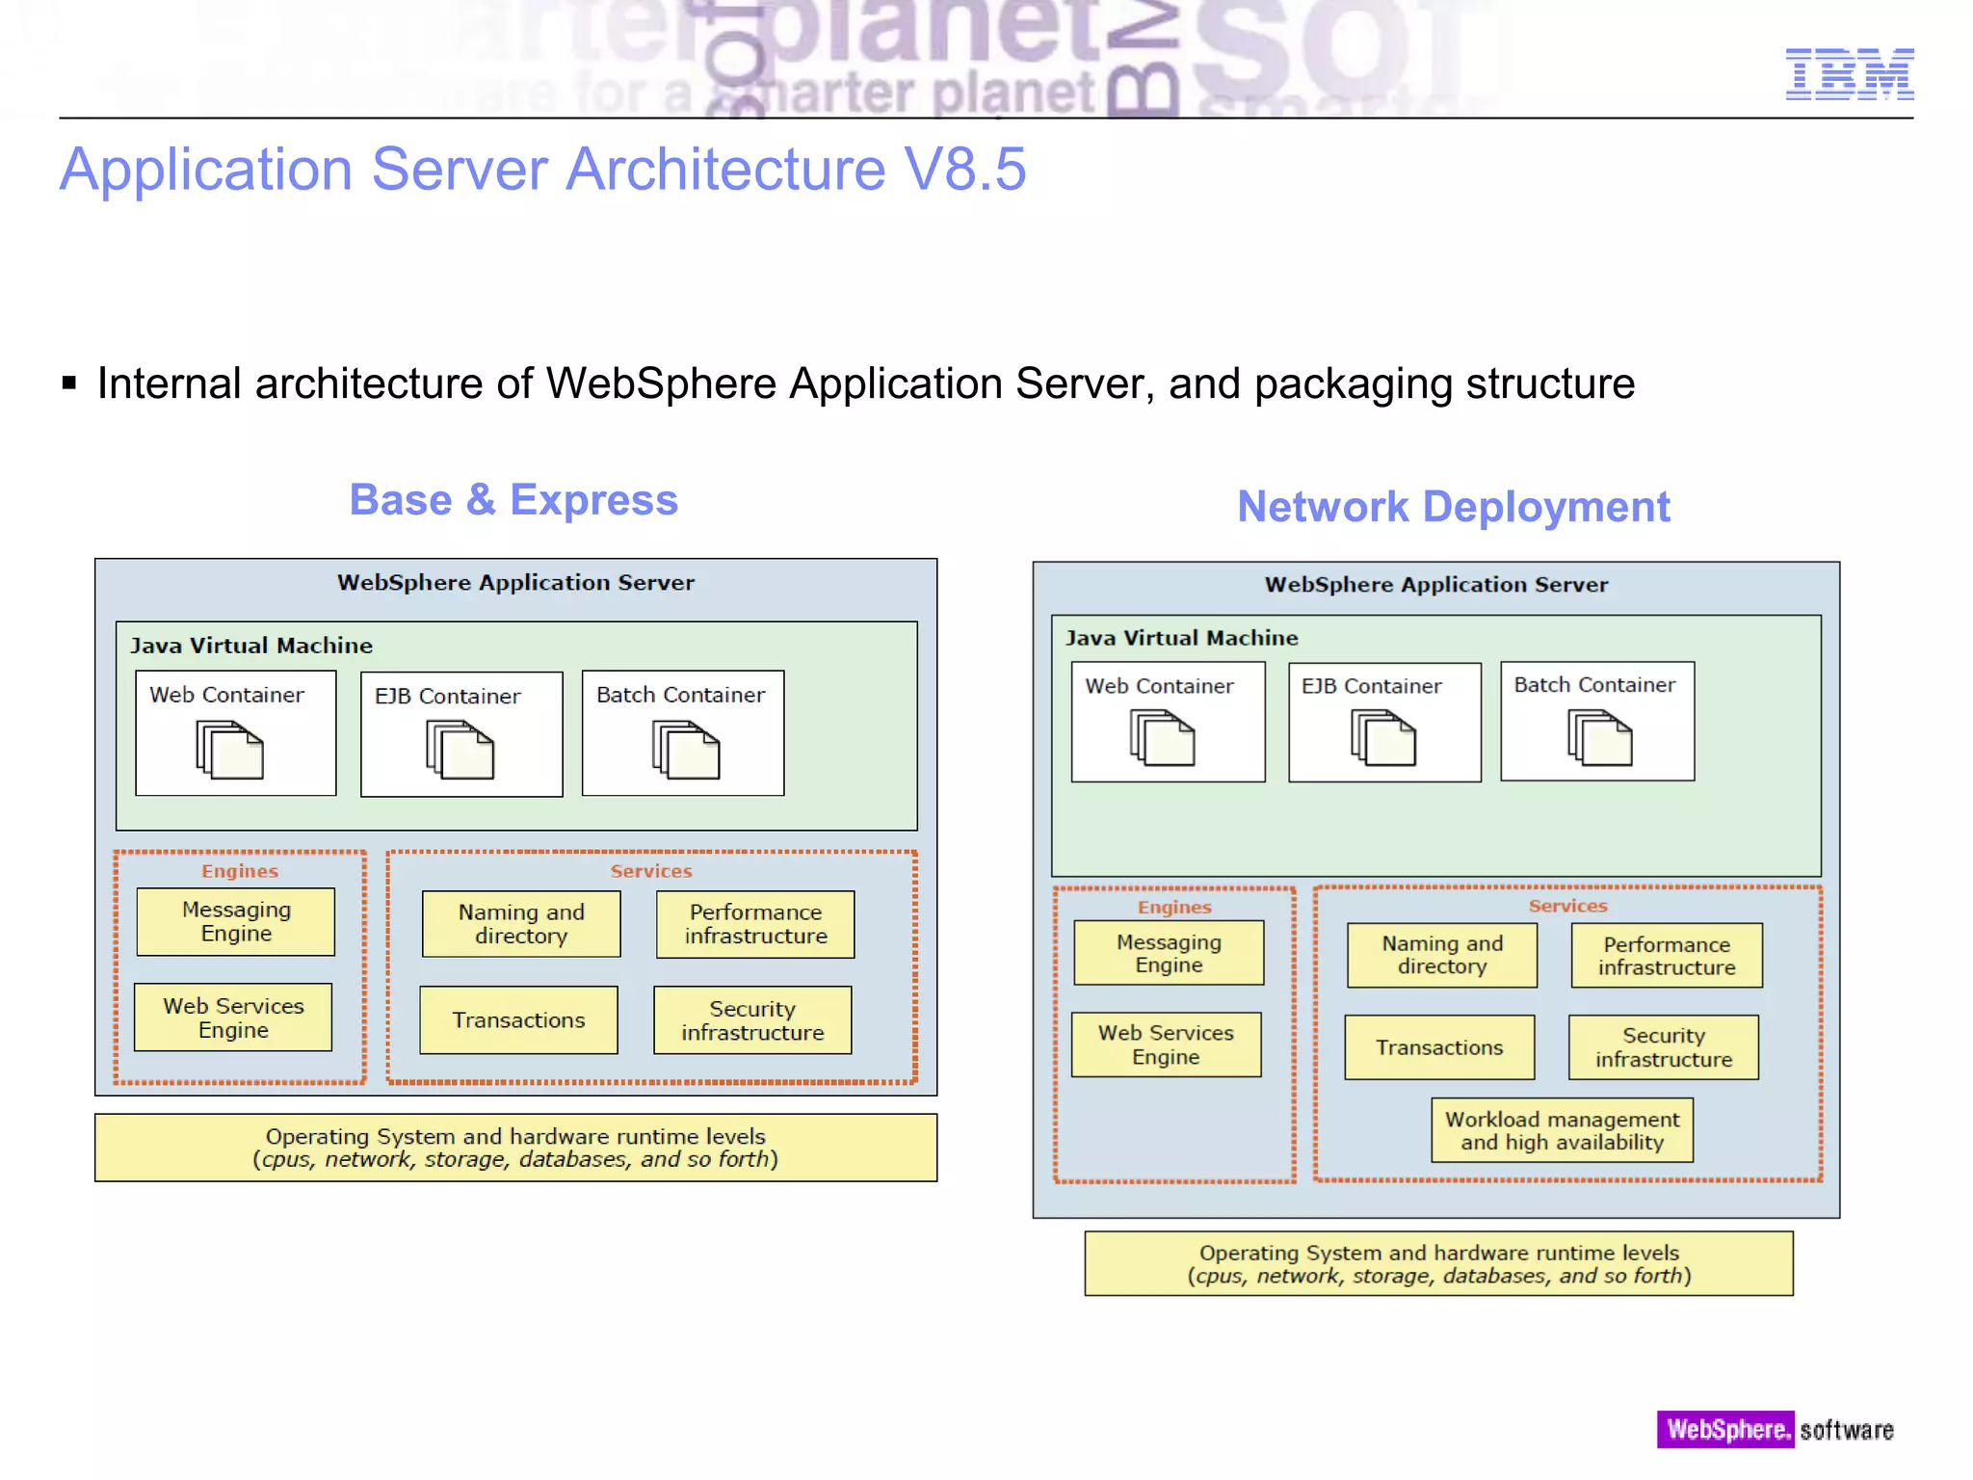
Task: Click Transactions box in Base & Express Services
Action: point(518,1020)
